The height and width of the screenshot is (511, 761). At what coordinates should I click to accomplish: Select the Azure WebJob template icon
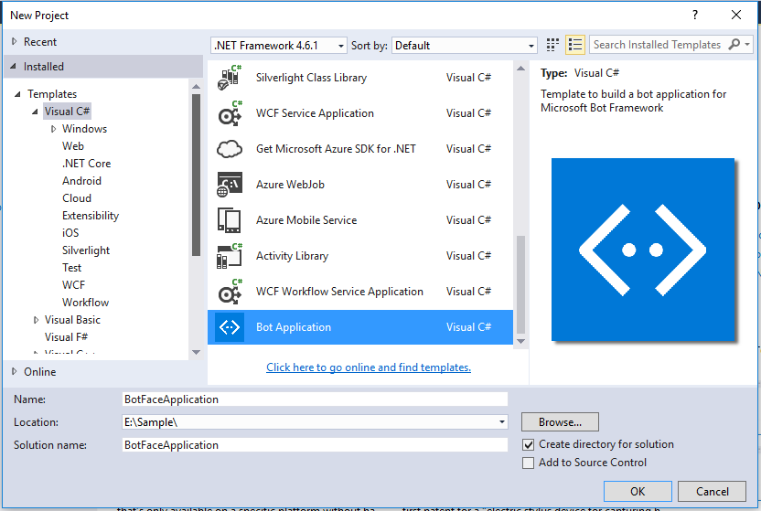click(x=229, y=185)
